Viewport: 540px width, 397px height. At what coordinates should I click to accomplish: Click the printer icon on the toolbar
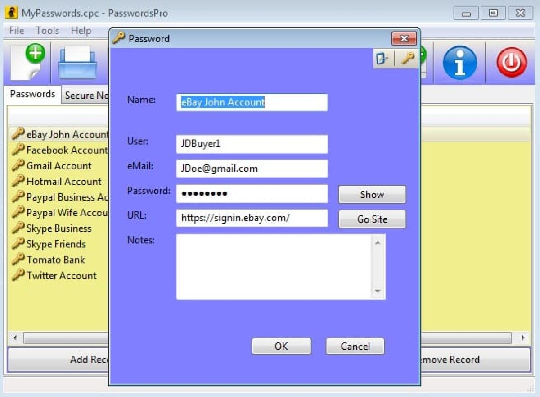tap(77, 63)
